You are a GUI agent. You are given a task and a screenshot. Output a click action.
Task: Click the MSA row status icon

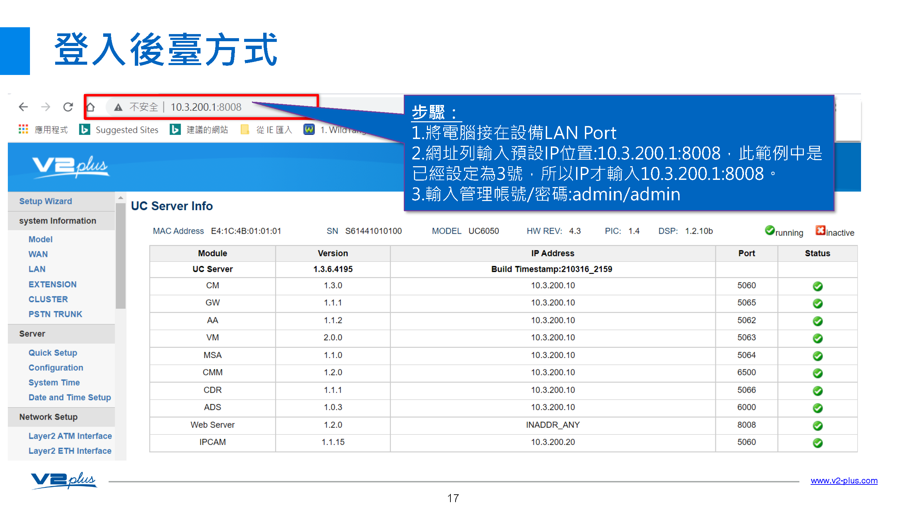tap(818, 356)
